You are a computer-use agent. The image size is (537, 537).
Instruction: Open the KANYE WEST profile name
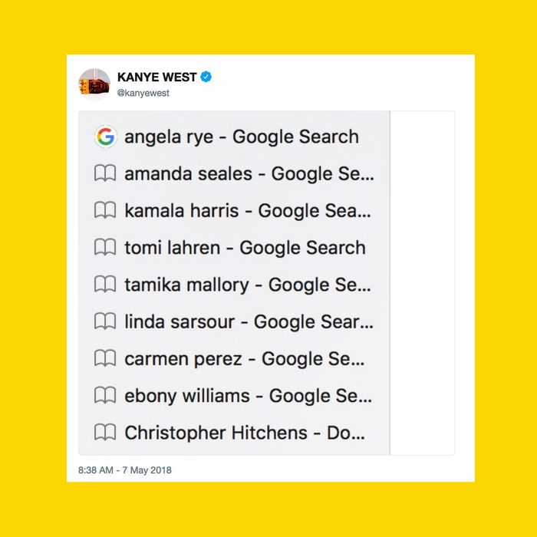[156, 77]
